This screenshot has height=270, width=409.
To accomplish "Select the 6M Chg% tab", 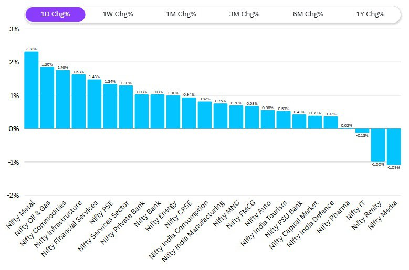I will pos(308,14).
